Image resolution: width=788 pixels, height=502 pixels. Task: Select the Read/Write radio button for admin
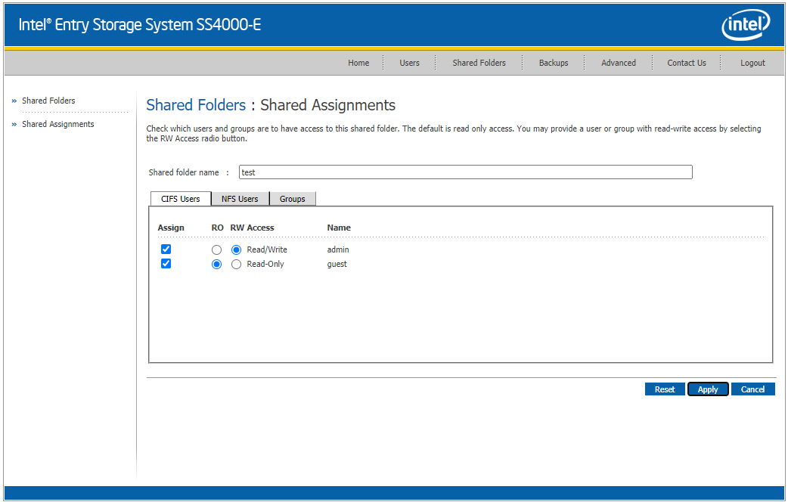coord(236,249)
